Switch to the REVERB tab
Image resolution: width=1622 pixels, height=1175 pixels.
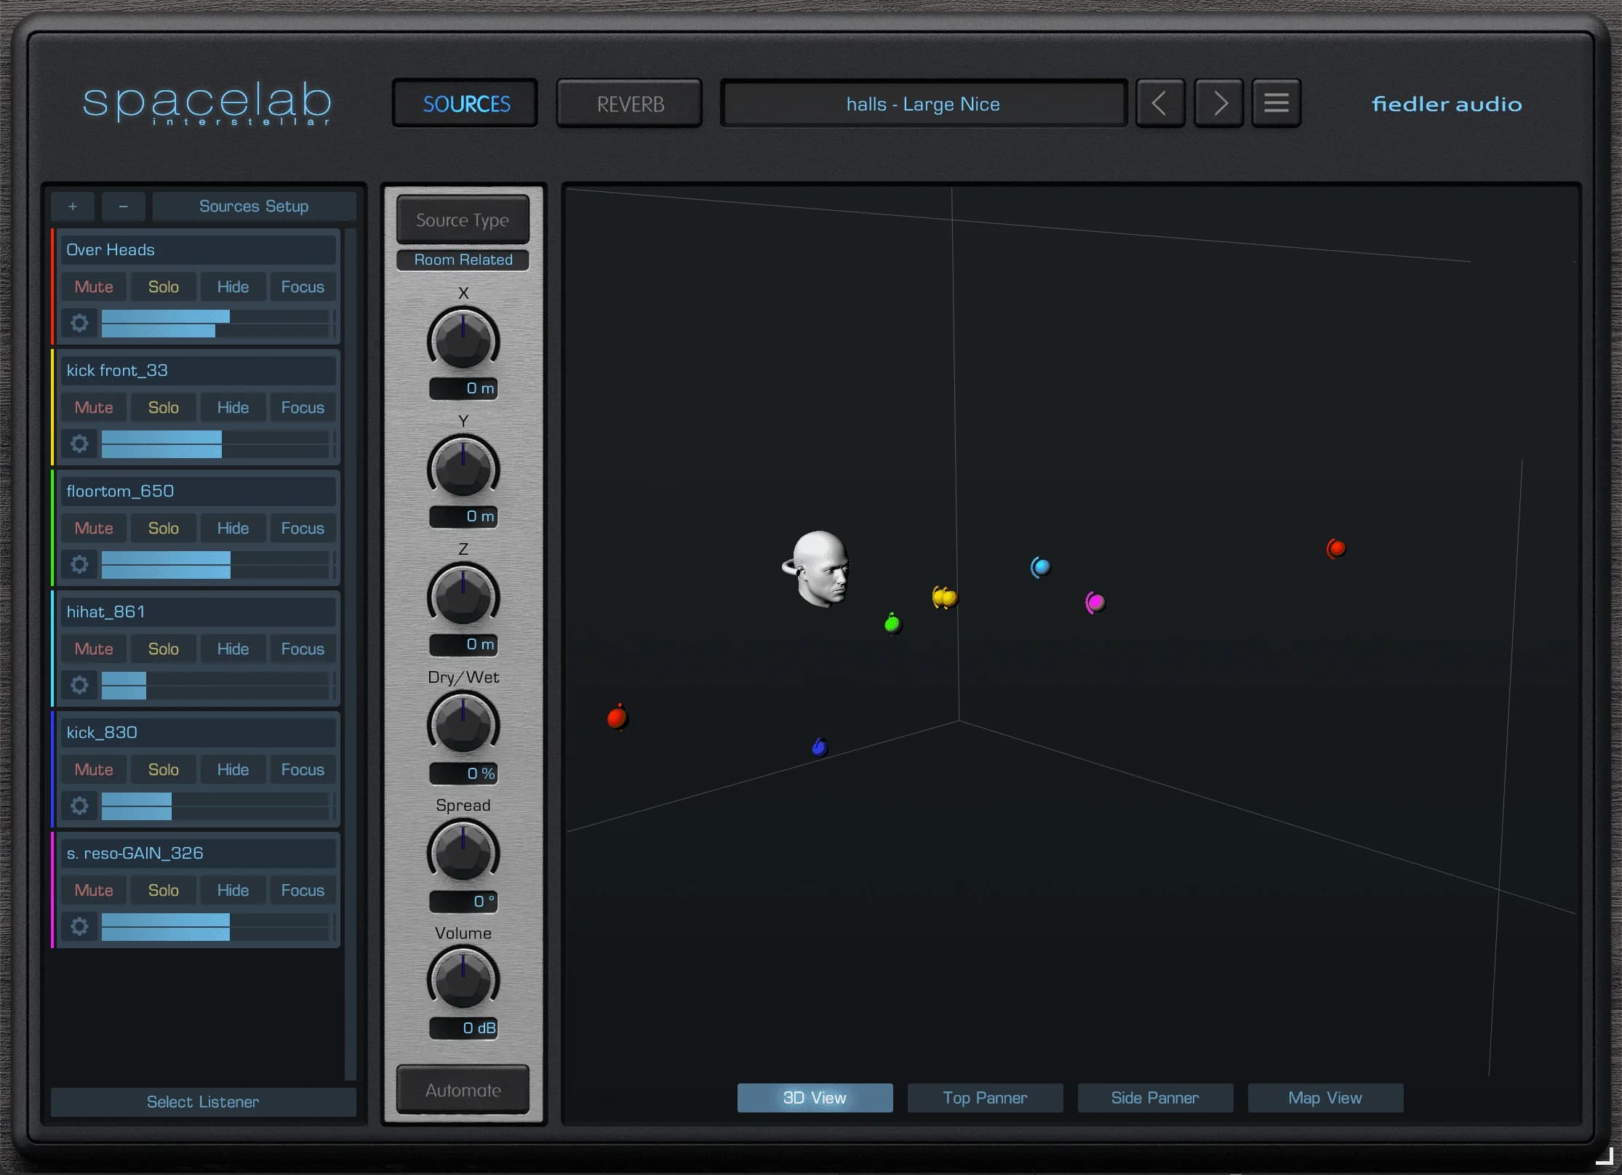[x=628, y=103]
